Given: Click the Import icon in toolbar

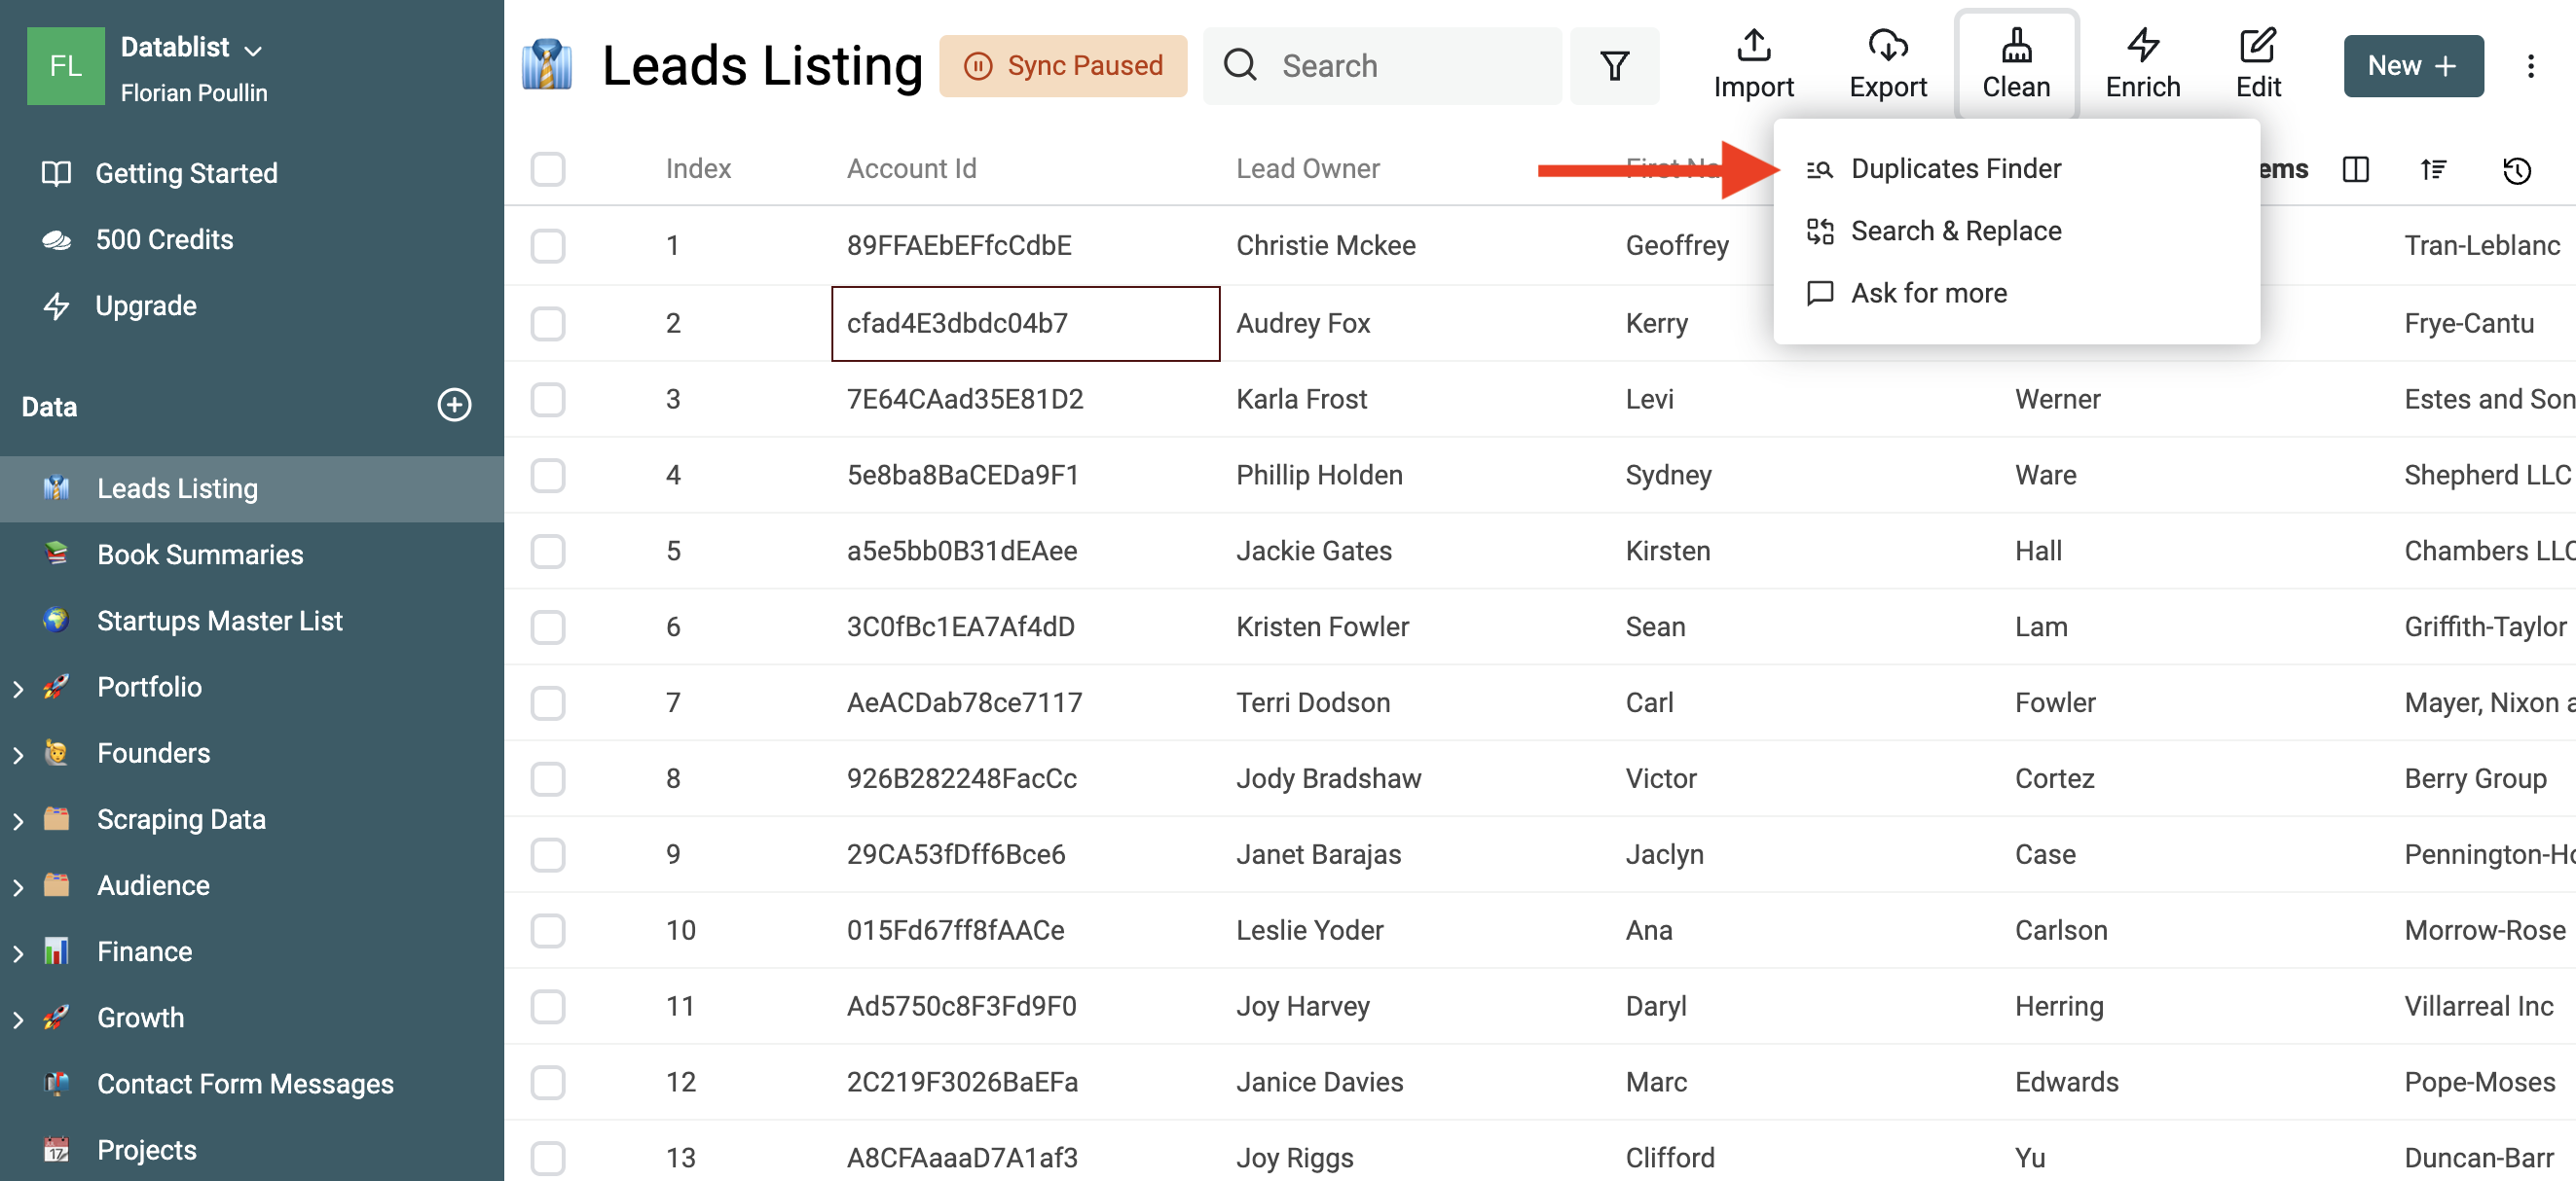Looking at the screenshot, I should (x=1753, y=66).
